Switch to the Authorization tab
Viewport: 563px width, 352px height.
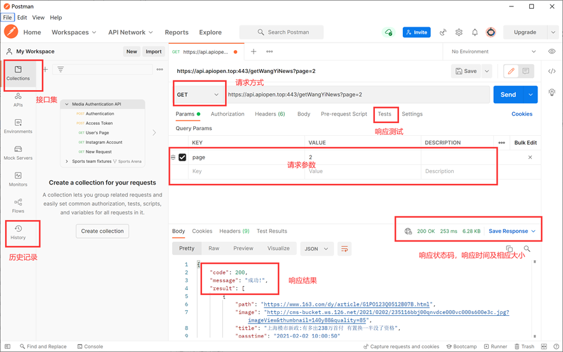click(x=227, y=114)
